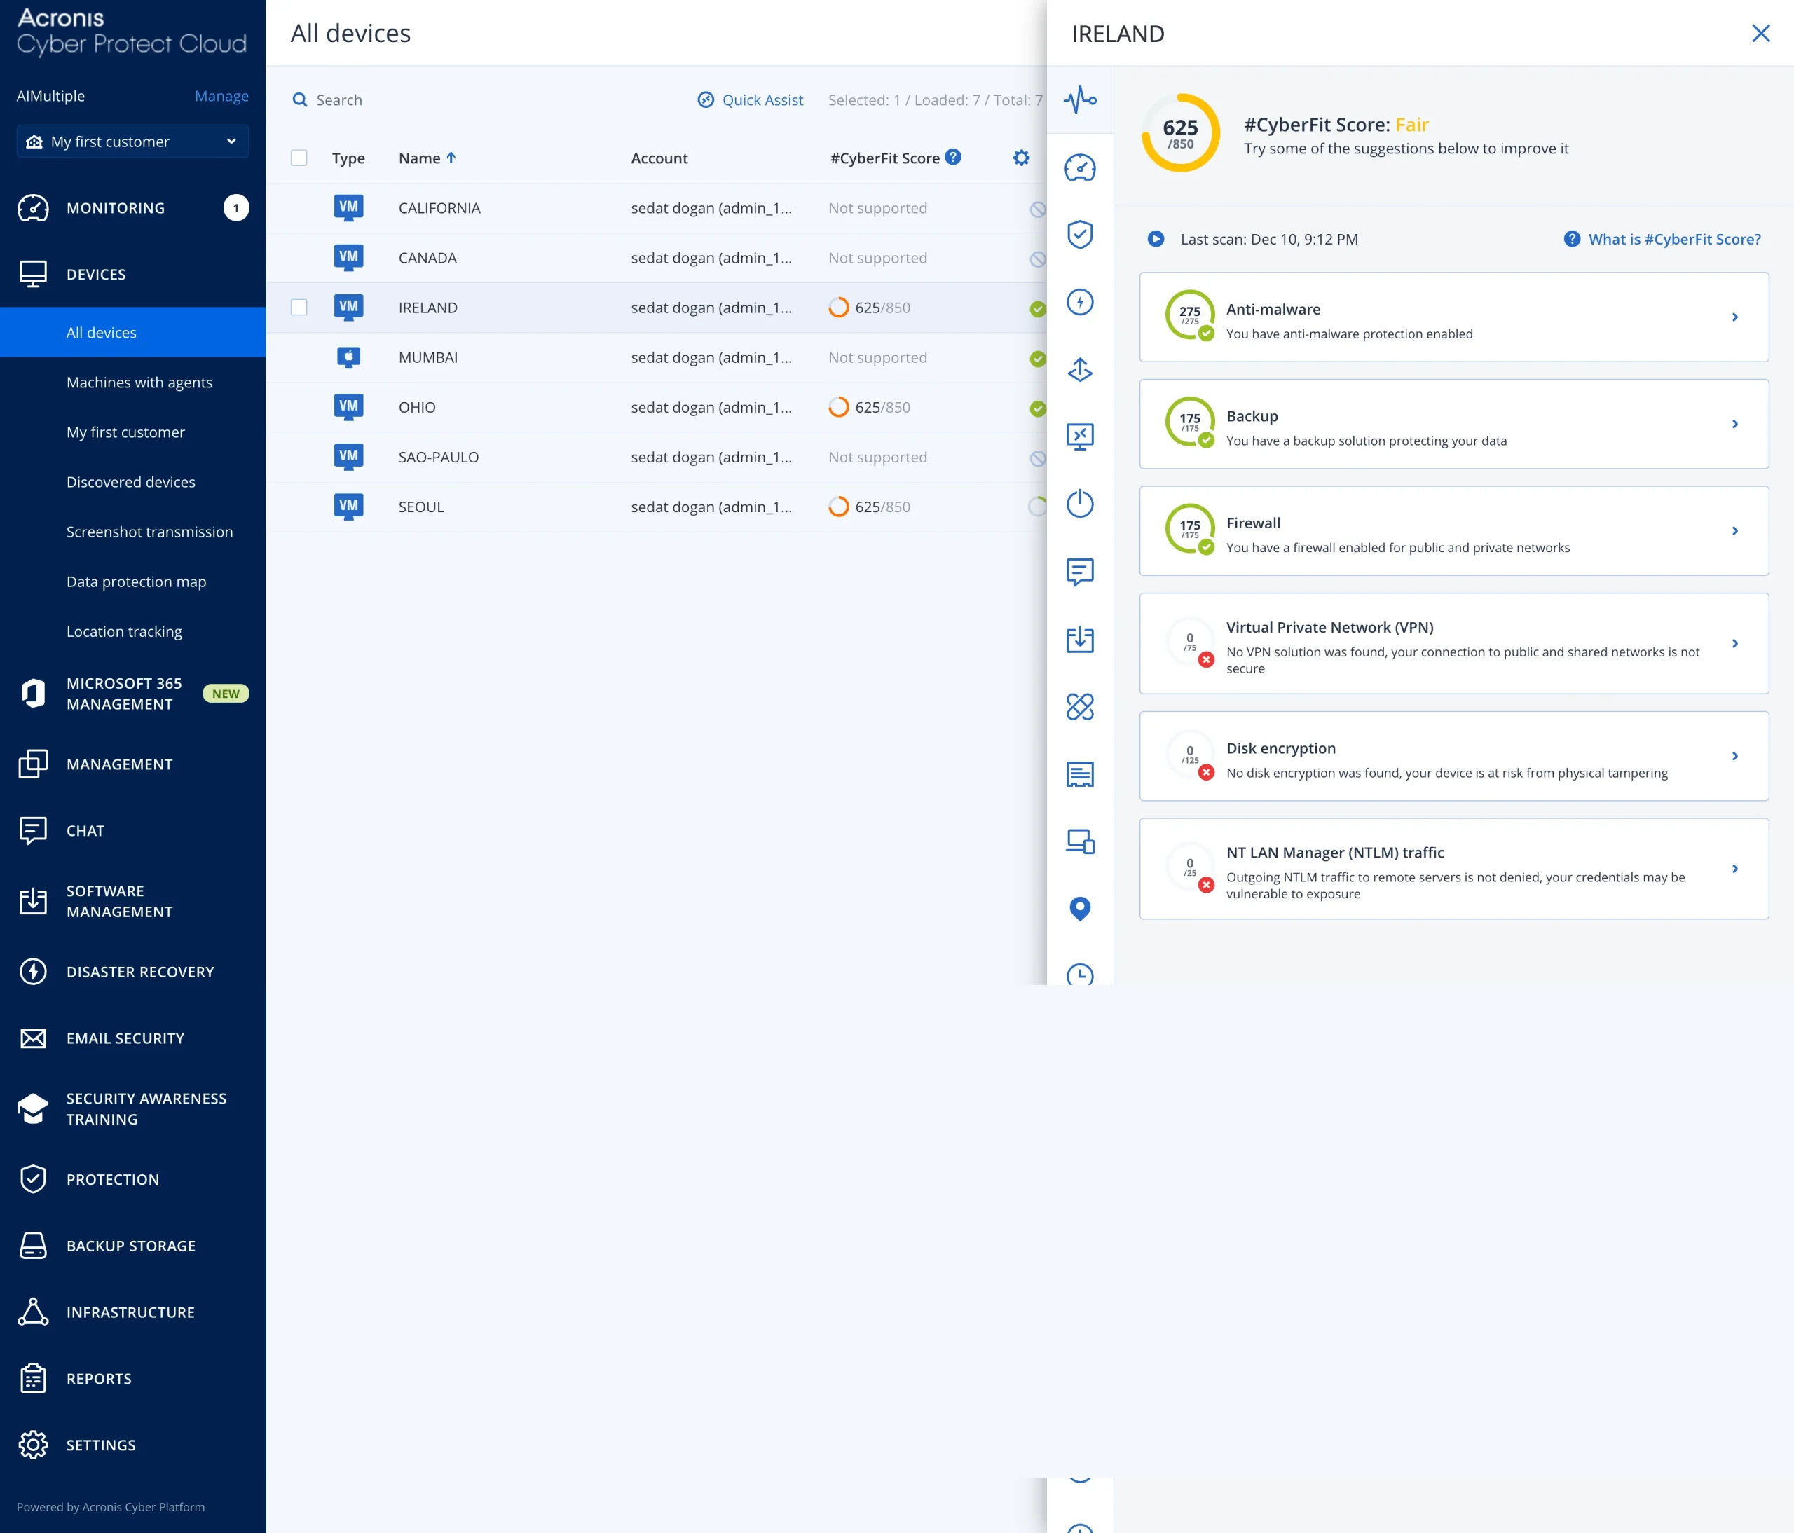Open table column settings gear
This screenshot has height=1533, width=1794.
click(x=1022, y=158)
